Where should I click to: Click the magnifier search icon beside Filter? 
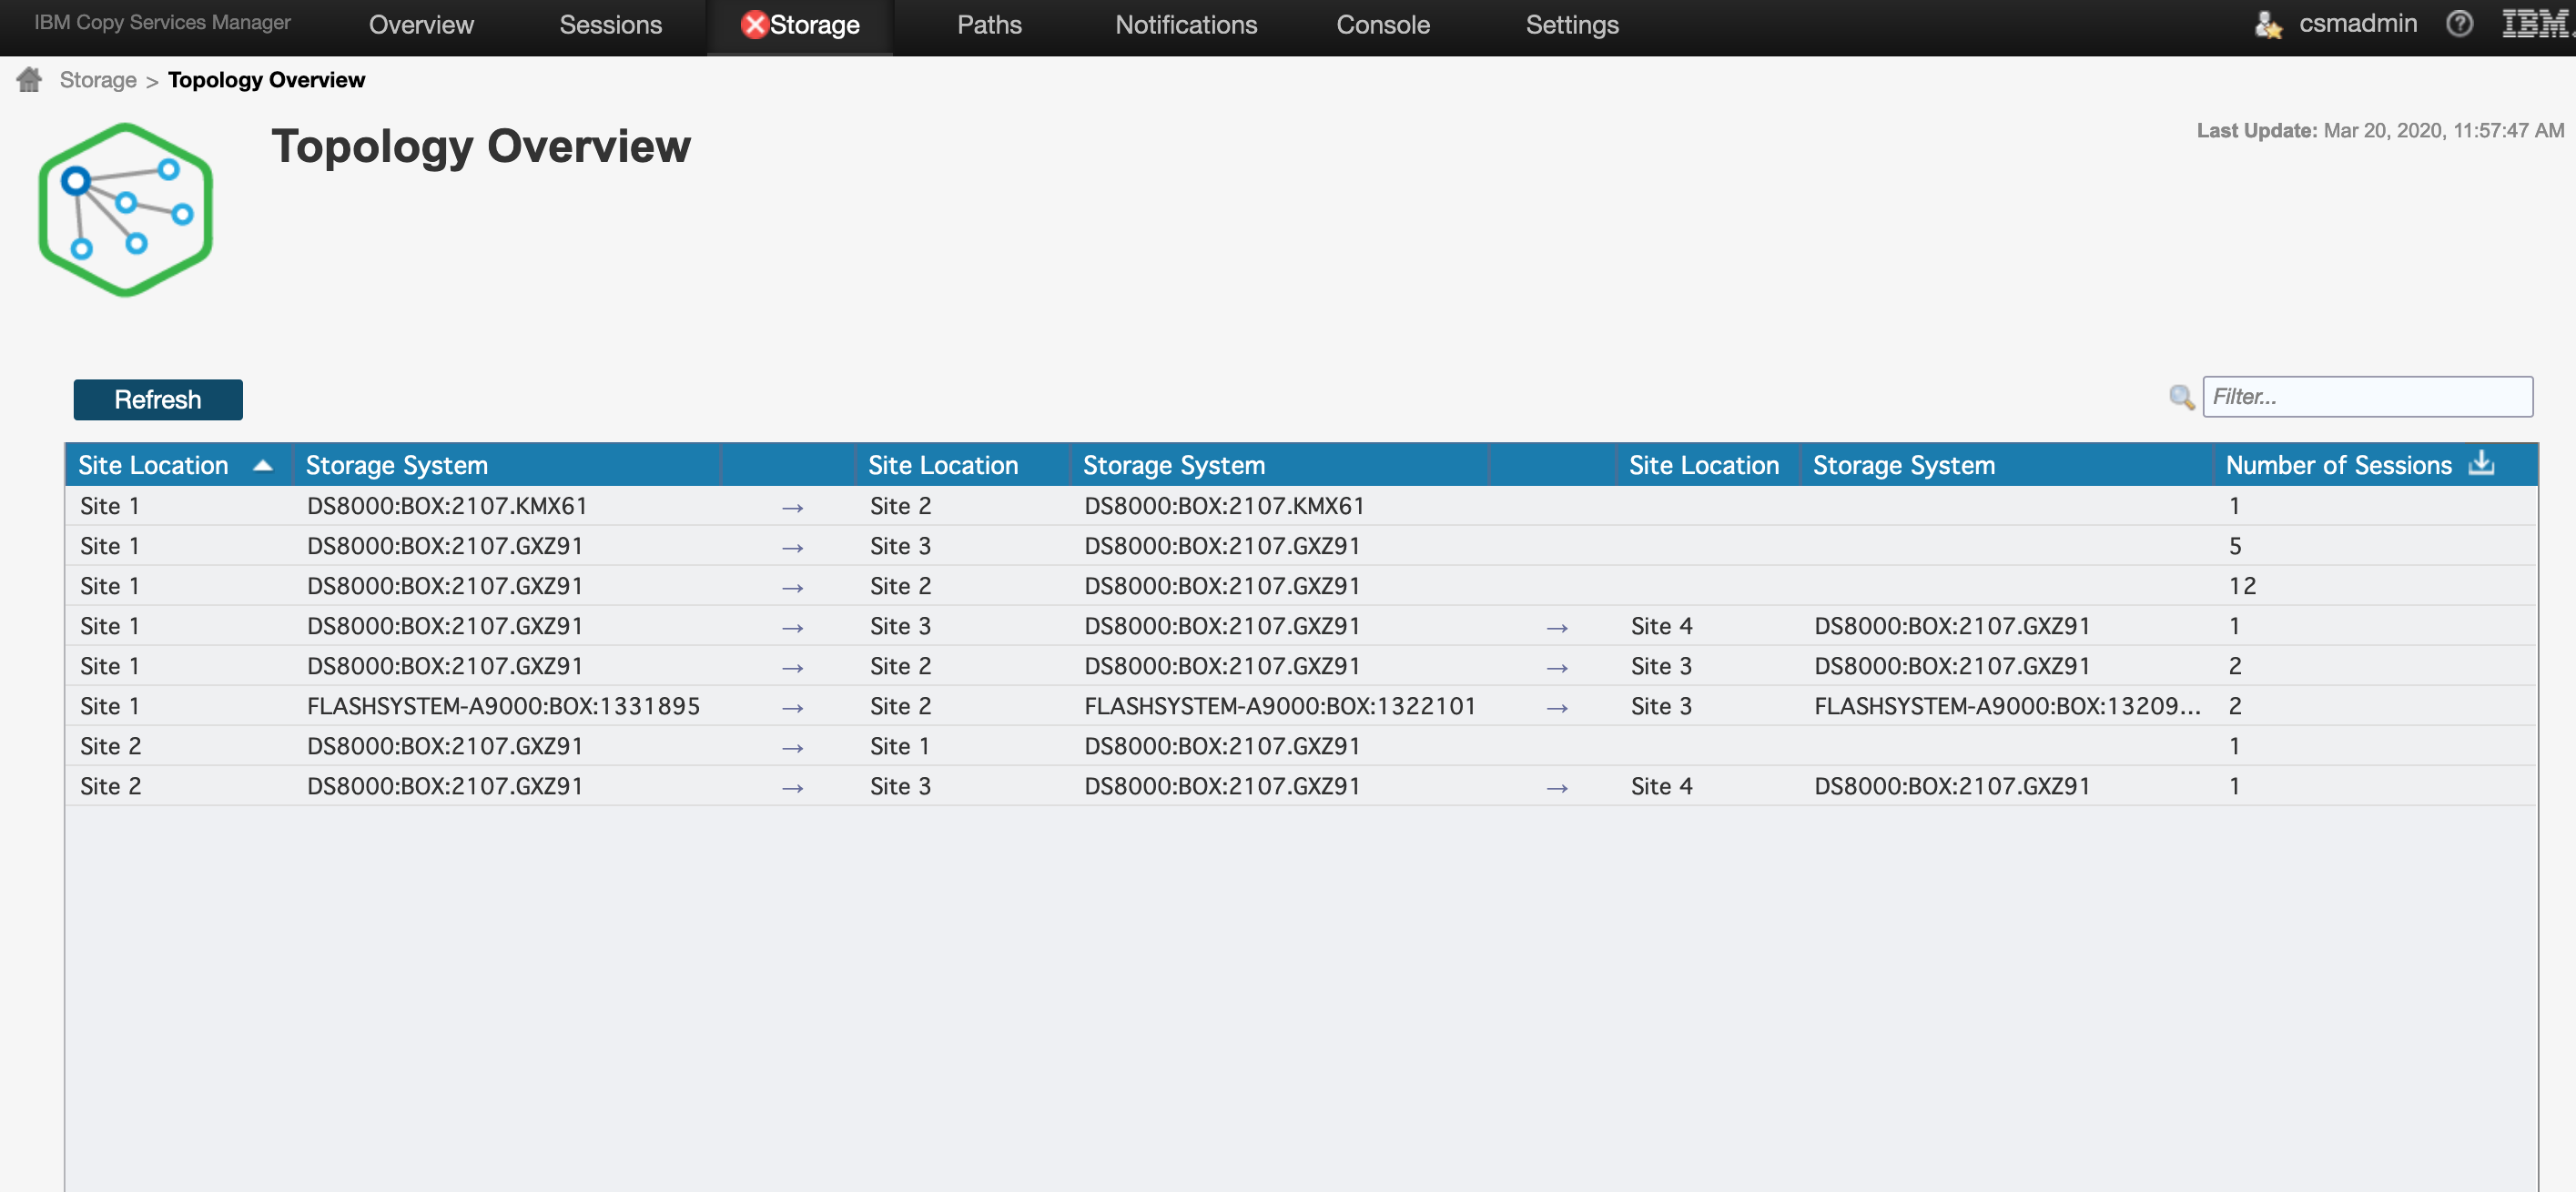2181,397
